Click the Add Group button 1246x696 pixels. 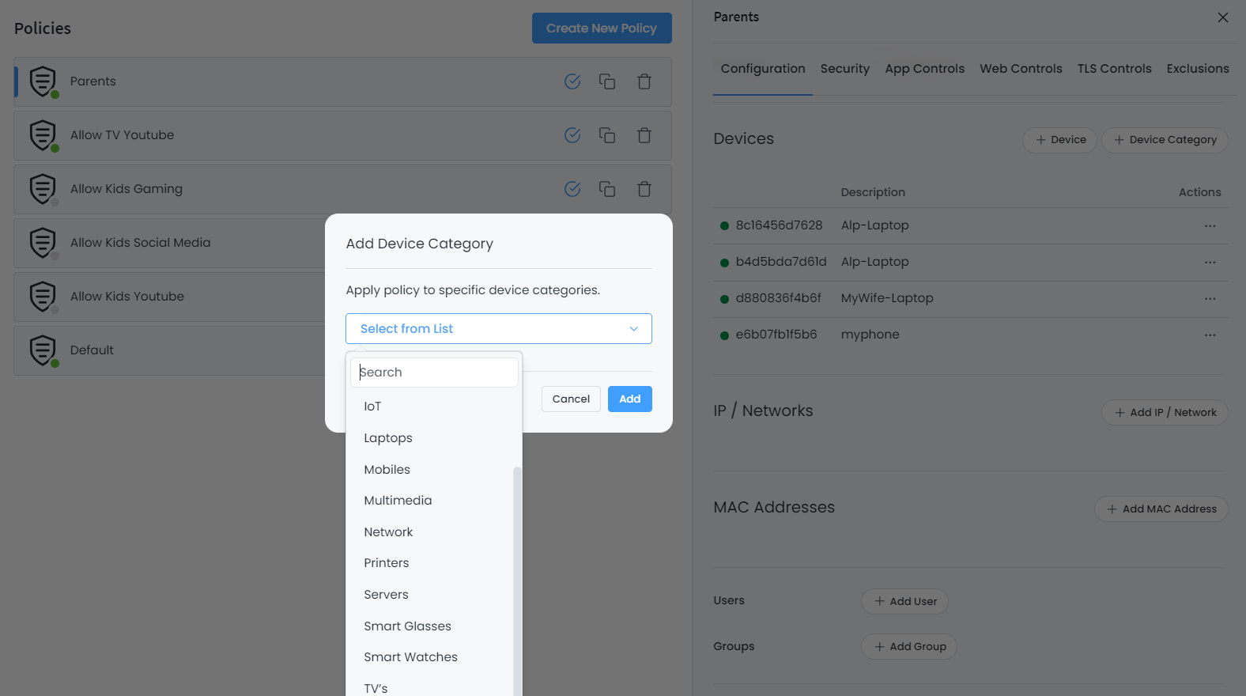[x=909, y=647]
